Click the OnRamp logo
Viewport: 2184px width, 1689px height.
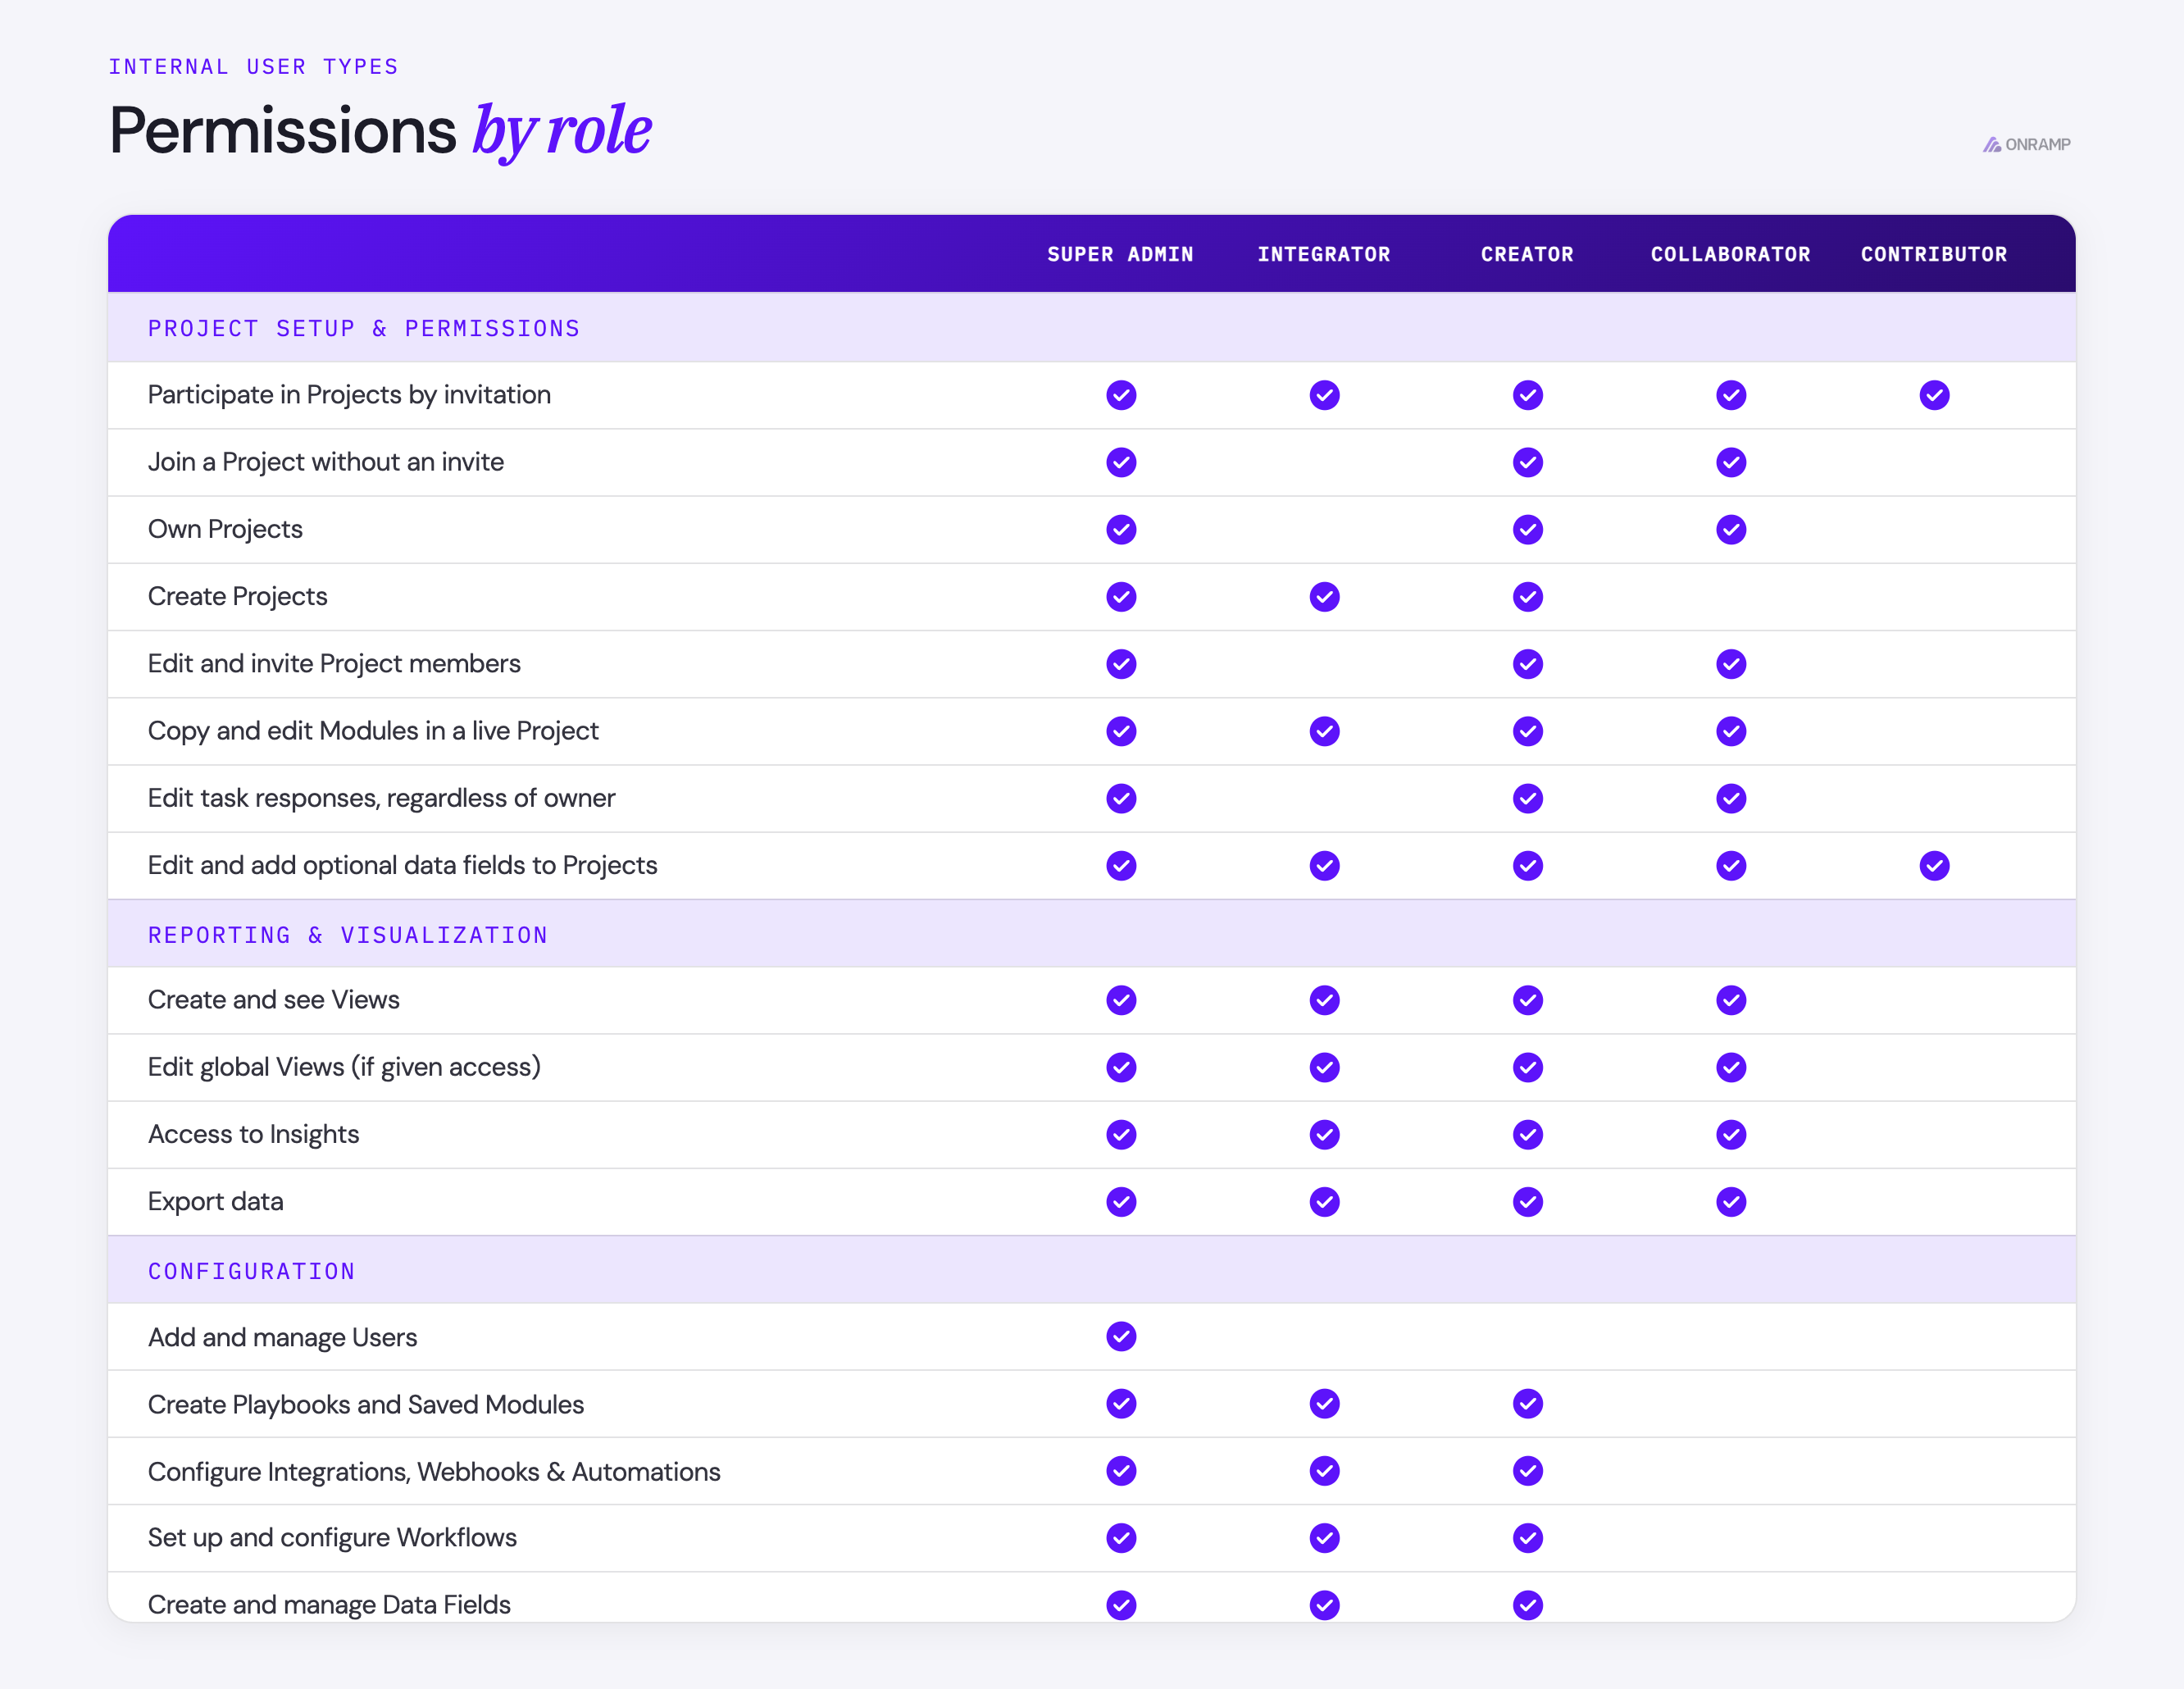click(2026, 144)
